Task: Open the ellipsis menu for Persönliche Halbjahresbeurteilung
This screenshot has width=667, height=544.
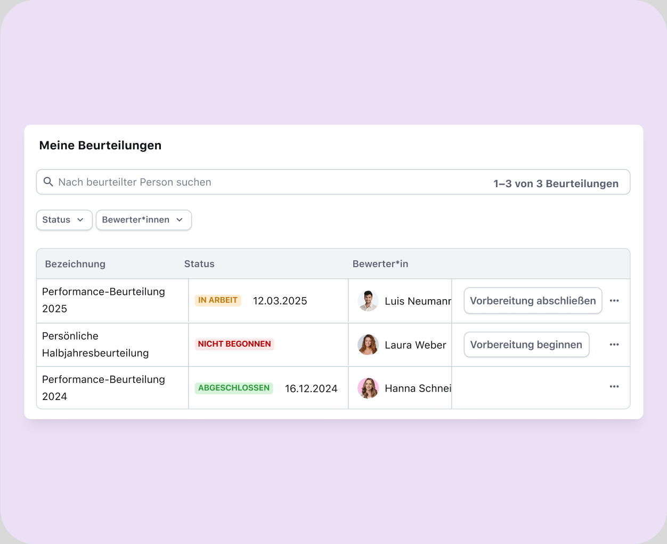Action: point(614,345)
